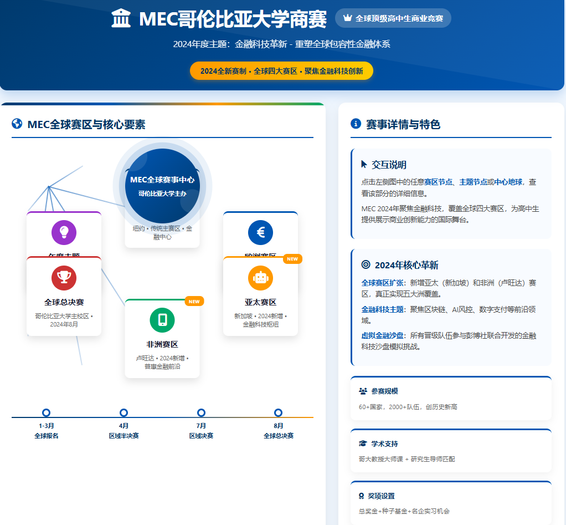The width and height of the screenshot is (566, 525).
Task: Click the red trophy global finals icon
Action: click(x=64, y=278)
